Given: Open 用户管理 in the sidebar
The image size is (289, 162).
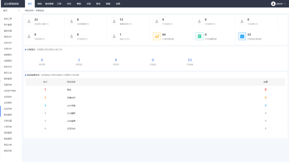Looking at the screenshot, I should [x=8, y=25].
